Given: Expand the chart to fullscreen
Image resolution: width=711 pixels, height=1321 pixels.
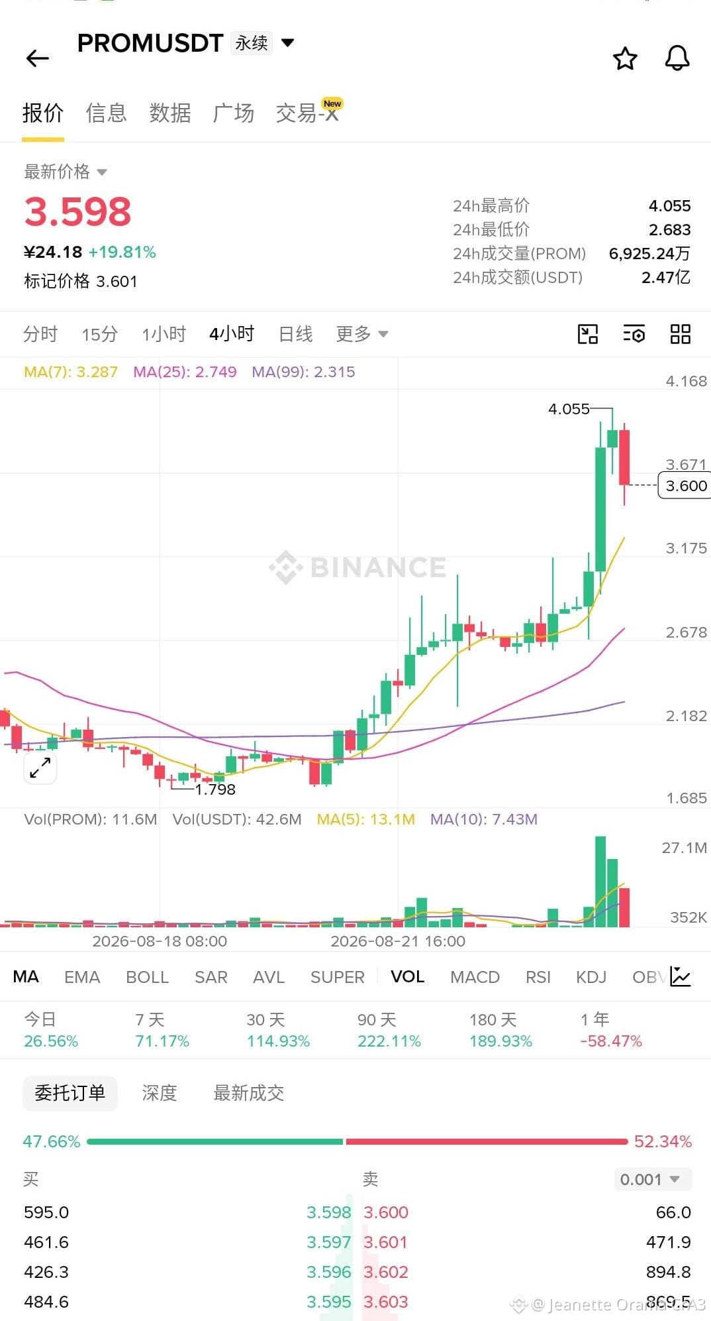Looking at the screenshot, I should (x=40, y=768).
